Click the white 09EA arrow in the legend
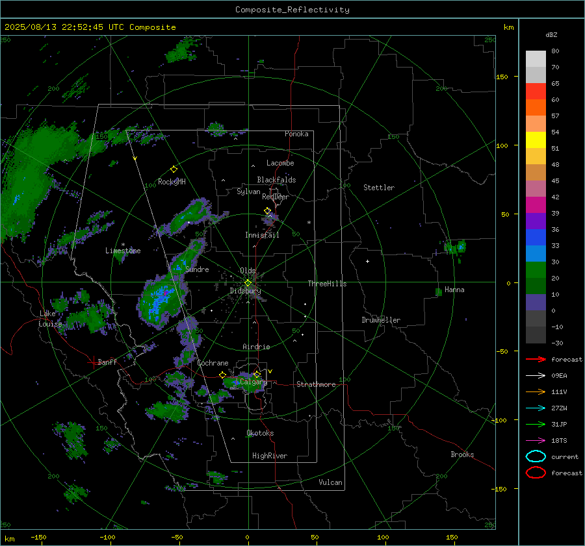 pyautogui.click(x=536, y=376)
